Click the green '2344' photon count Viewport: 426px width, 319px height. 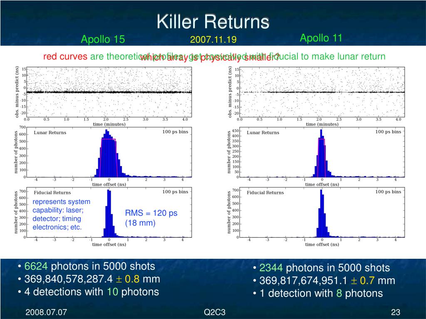click(271, 268)
